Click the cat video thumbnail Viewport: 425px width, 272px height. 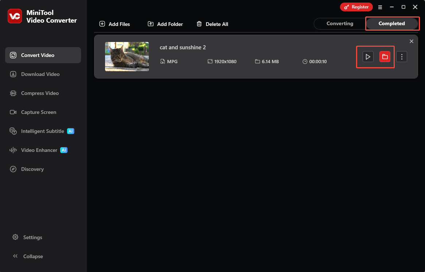coord(127,56)
